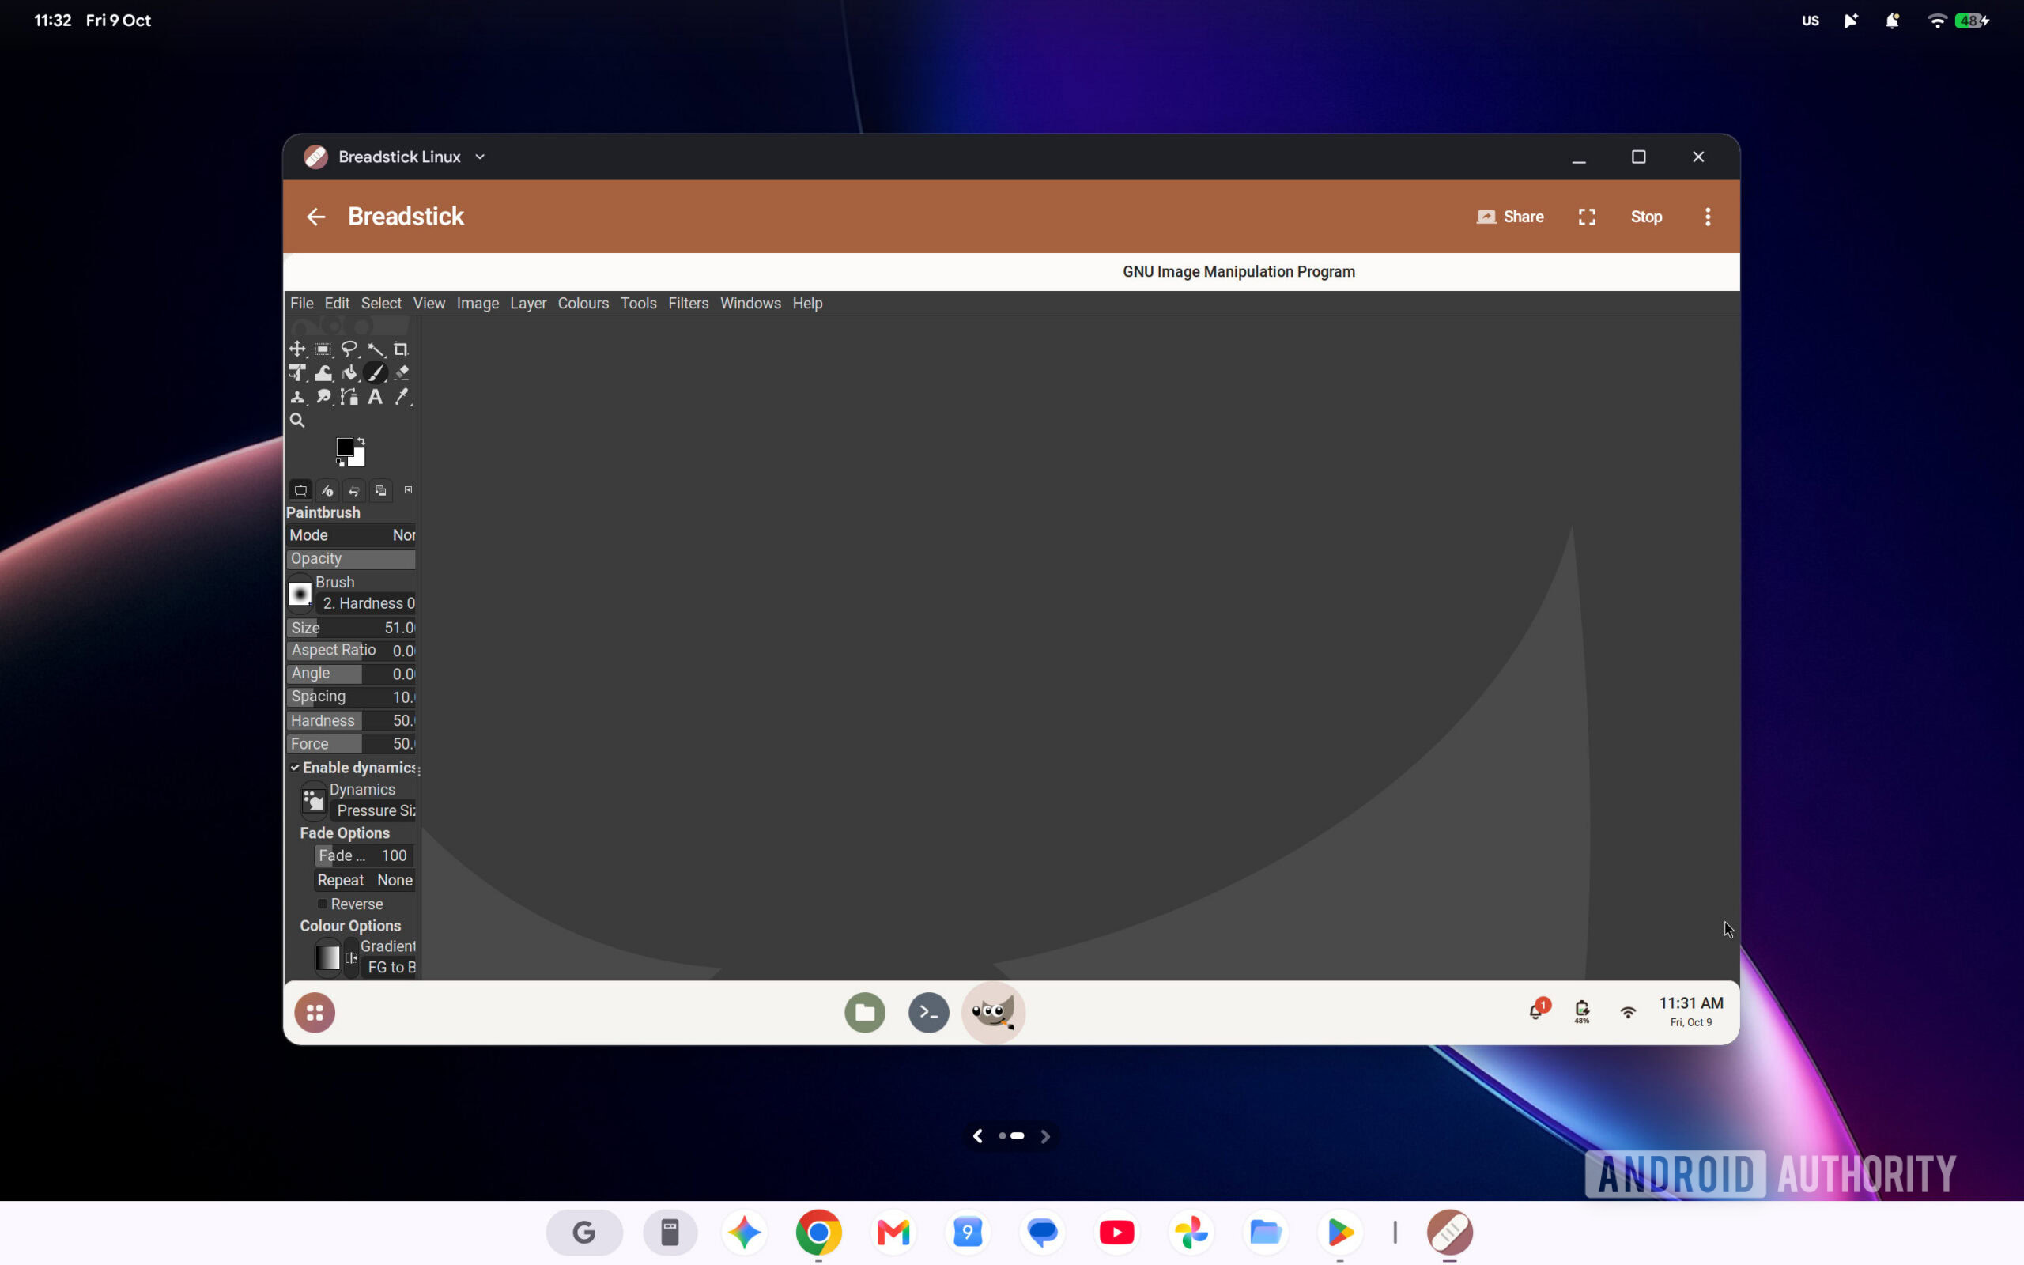Screen dimensions: 2024x1265
Task: Select the Paths tool
Action: coord(349,398)
